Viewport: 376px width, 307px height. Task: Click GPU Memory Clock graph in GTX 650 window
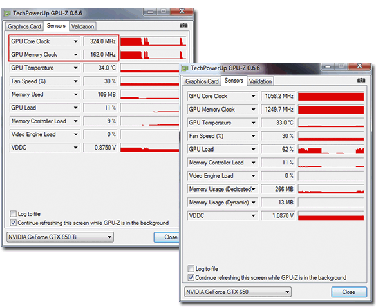pos(331,109)
